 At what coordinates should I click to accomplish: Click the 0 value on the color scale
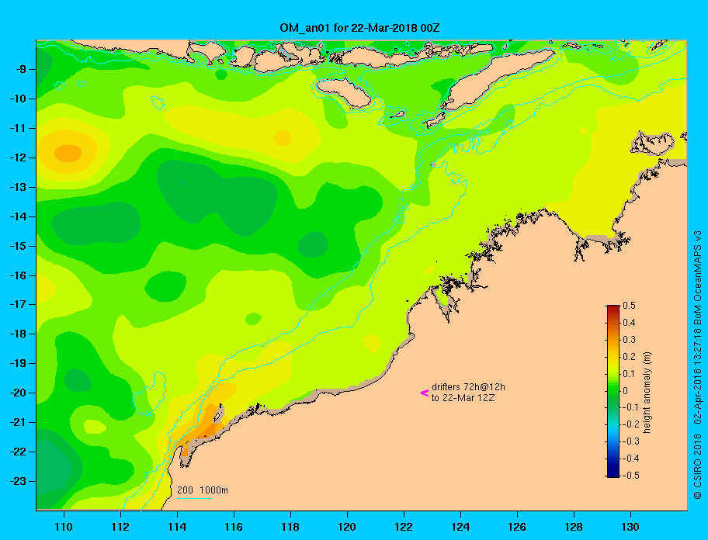(626, 391)
